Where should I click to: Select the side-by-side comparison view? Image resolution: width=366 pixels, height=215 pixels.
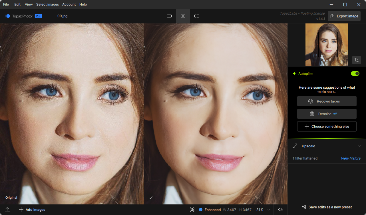183,16
